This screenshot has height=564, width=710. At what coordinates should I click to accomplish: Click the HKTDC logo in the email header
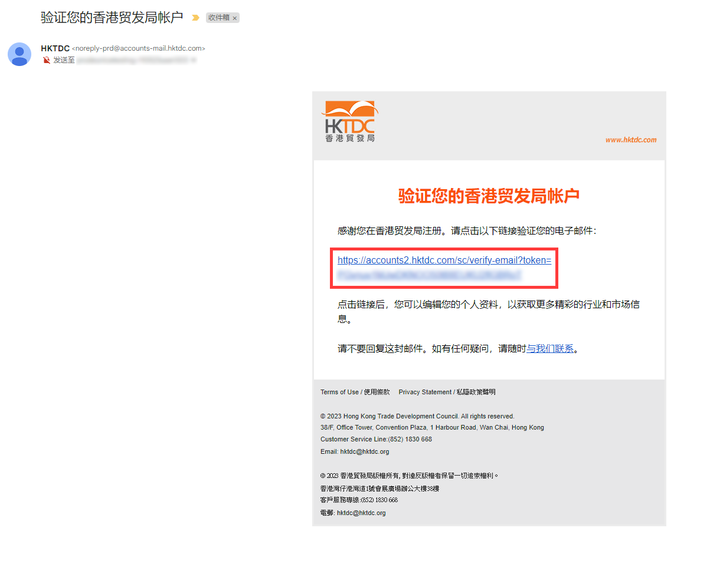click(x=350, y=121)
